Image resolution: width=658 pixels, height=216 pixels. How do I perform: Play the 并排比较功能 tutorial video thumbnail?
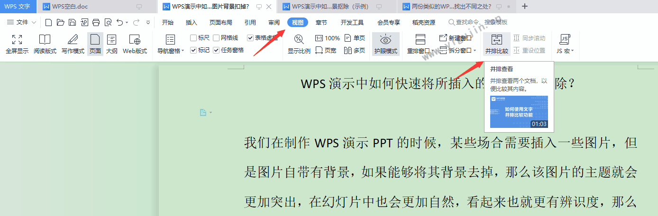click(519, 112)
